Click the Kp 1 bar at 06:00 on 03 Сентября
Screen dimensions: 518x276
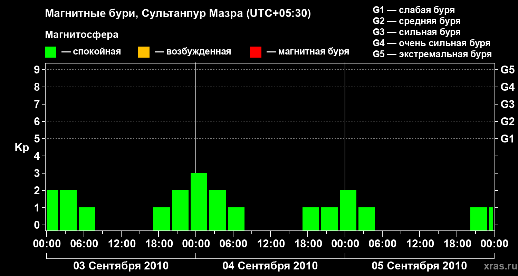87,219
